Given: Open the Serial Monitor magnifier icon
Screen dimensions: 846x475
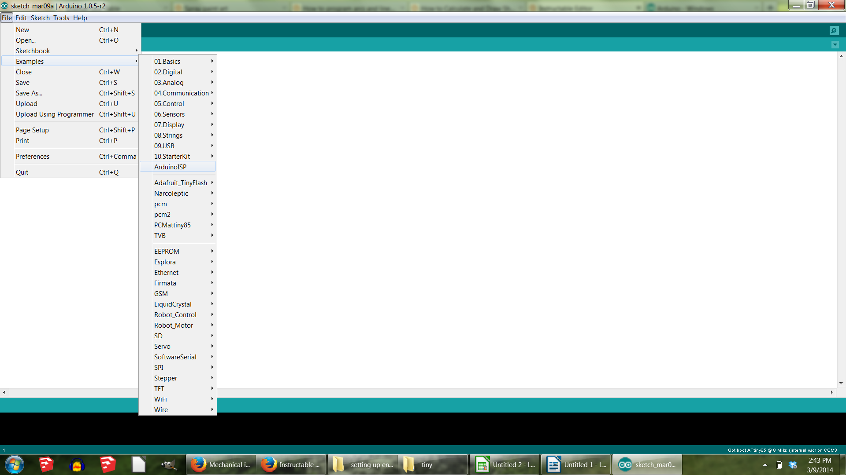Looking at the screenshot, I should point(834,30).
